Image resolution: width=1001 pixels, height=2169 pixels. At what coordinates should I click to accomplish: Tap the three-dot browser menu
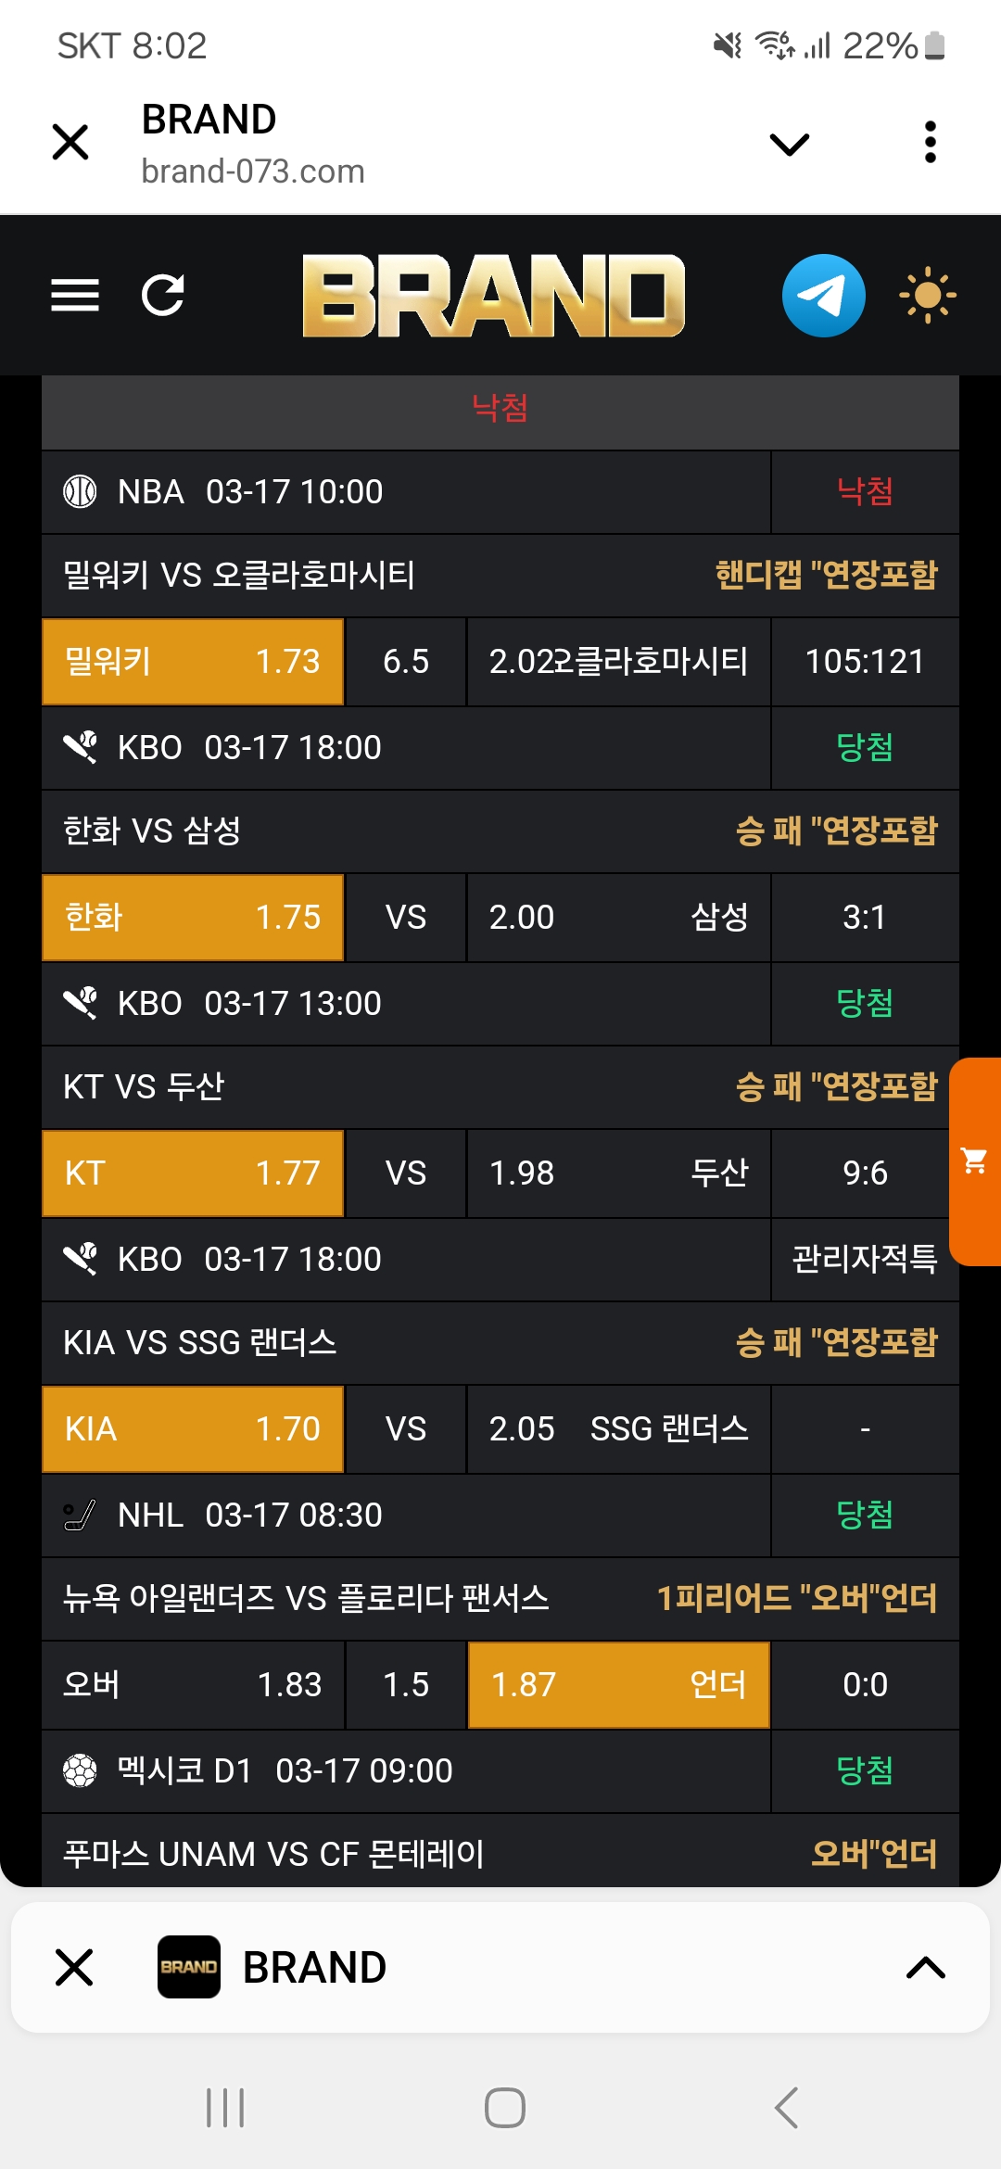[931, 143]
